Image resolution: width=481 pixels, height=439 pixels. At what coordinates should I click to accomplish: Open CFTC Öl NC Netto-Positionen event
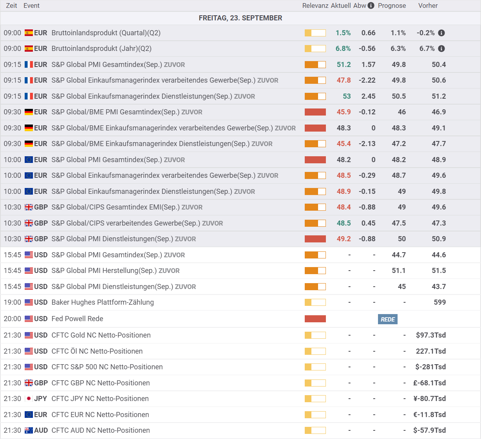click(97, 351)
